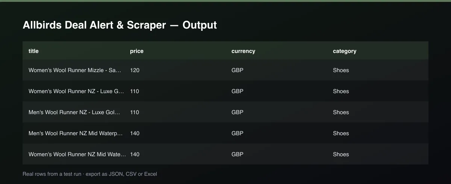
Task: Click the export as JSON, CSV footnote
Action: [121, 174]
